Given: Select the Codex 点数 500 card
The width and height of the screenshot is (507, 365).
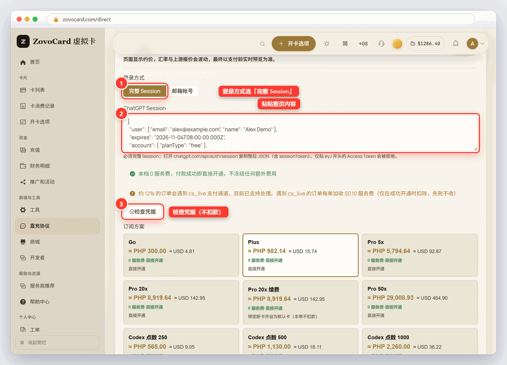Looking at the screenshot, I should point(301,341).
